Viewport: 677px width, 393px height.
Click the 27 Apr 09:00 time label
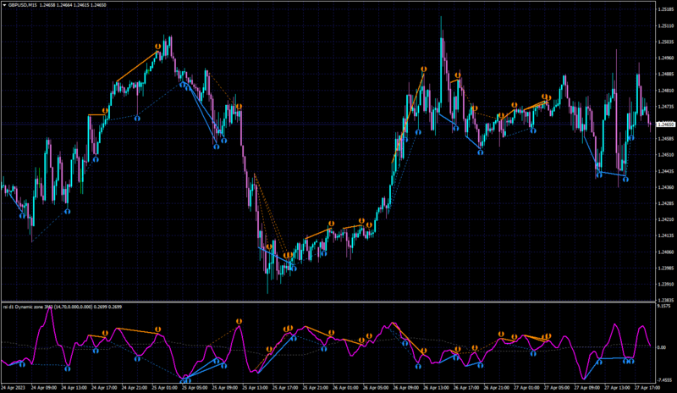point(587,388)
